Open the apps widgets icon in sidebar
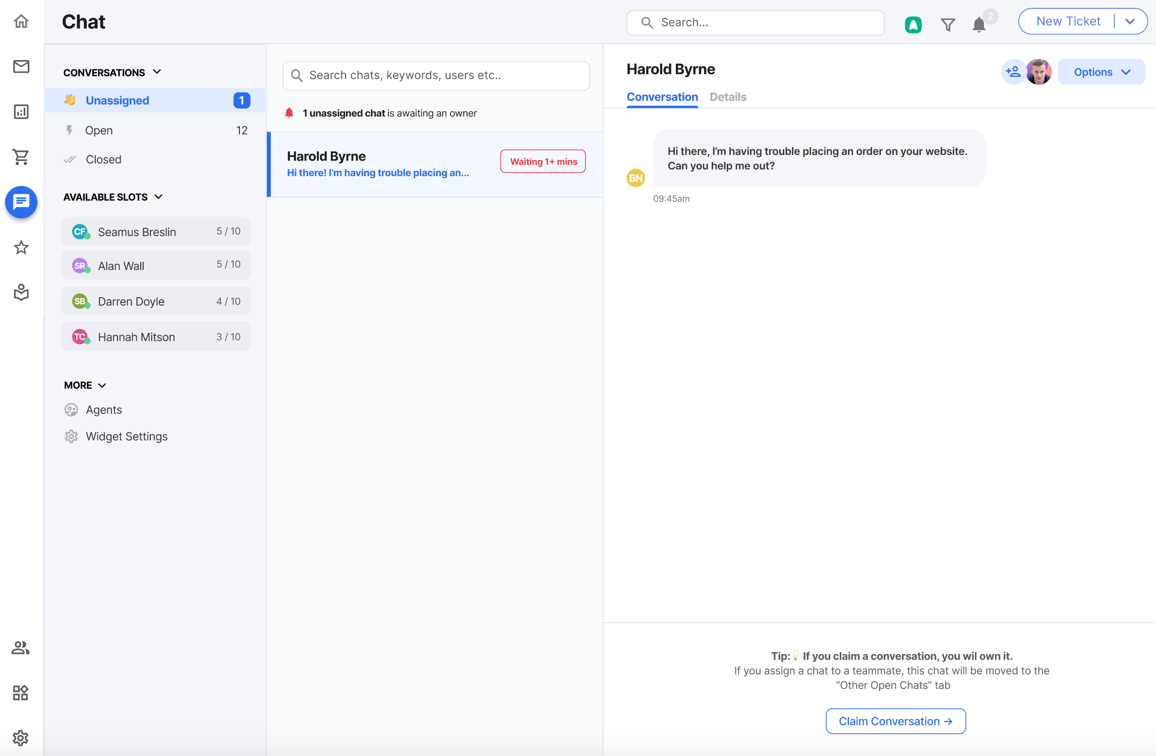The width and height of the screenshot is (1156, 756). click(21, 693)
